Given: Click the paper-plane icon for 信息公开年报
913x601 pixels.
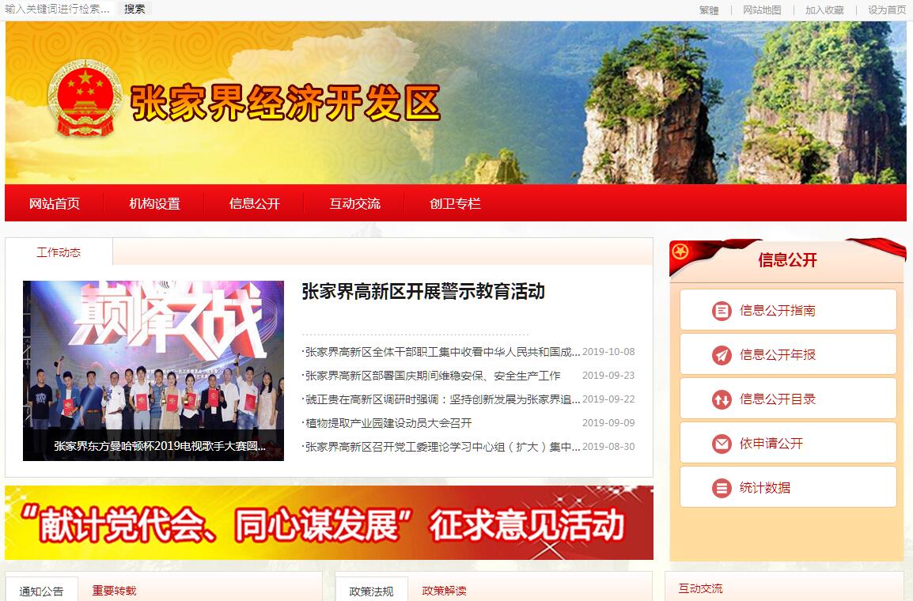Looking at the screenshot, I should click(722, 355).
